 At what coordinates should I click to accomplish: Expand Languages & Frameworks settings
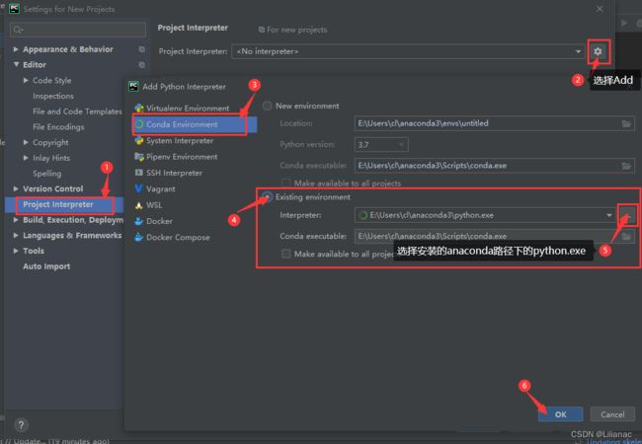16,236
